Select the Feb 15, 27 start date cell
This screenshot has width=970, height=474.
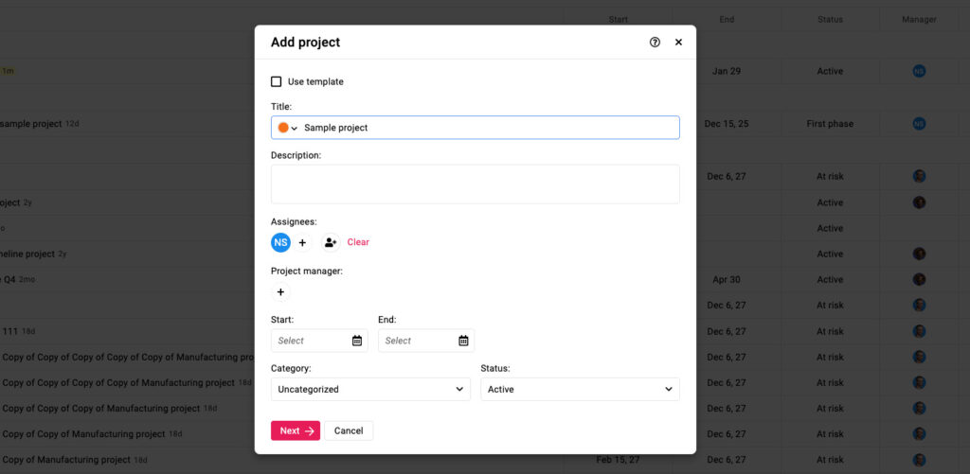(x=618, y=460)
